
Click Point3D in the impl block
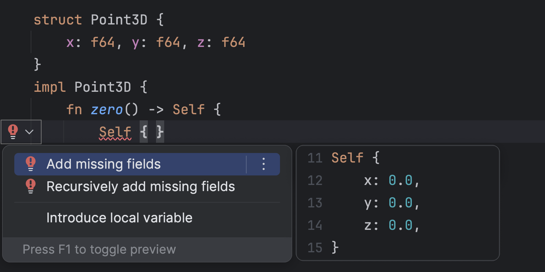[x=102, y=87]
